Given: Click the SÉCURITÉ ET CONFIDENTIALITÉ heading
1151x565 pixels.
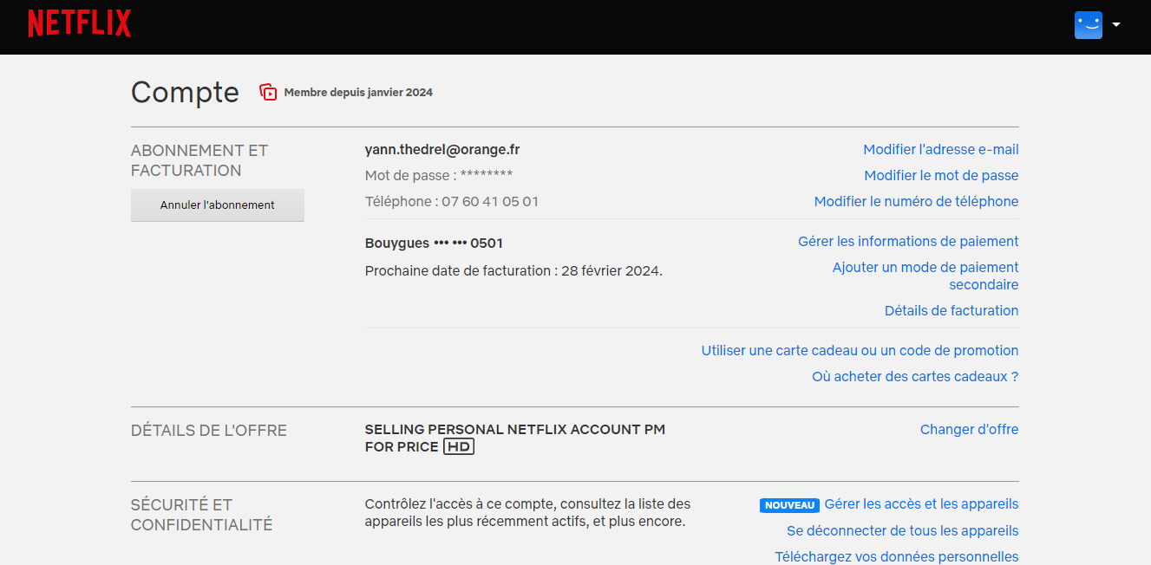Looking at the screenshot, I should click(x=201, y=515).
